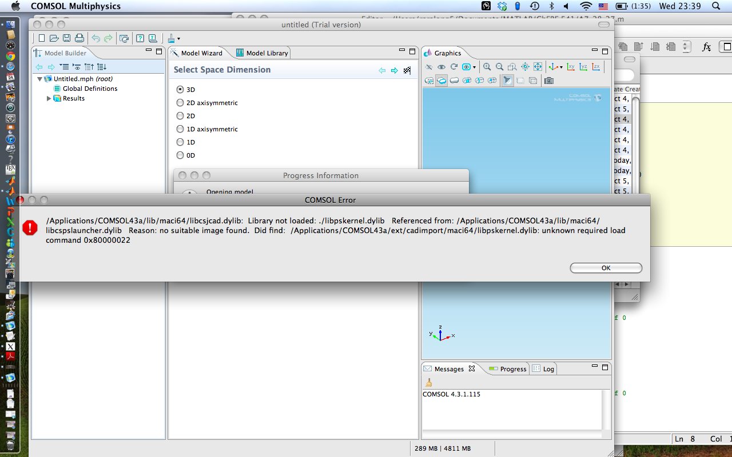
Task: Expand the Results tree node
Action: coord(49,98)
